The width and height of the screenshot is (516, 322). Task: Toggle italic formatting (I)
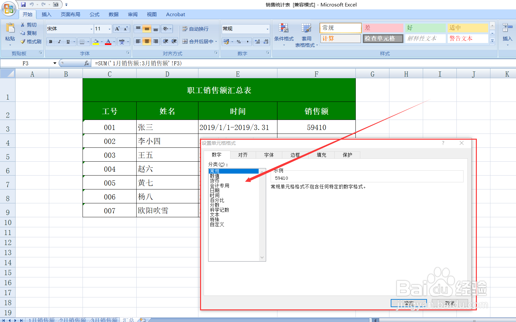59,42
